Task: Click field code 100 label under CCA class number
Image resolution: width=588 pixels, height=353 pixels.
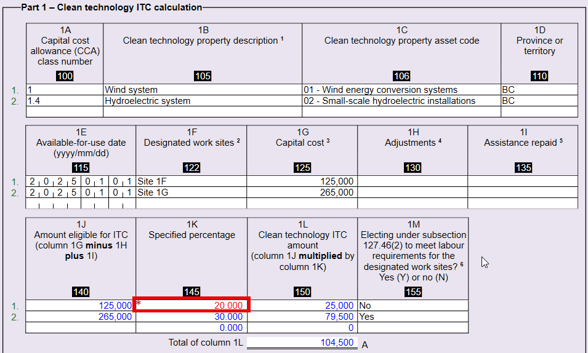Action: click(65, 76)
